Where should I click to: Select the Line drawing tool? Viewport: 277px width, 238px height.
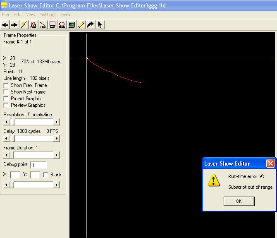pyautogui.click(x=43, y=25)
